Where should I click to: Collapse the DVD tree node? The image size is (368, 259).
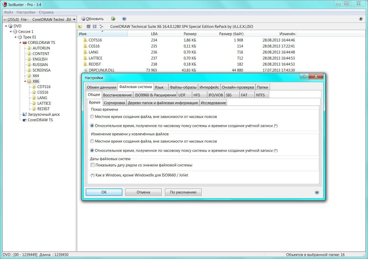pos(6,26)
